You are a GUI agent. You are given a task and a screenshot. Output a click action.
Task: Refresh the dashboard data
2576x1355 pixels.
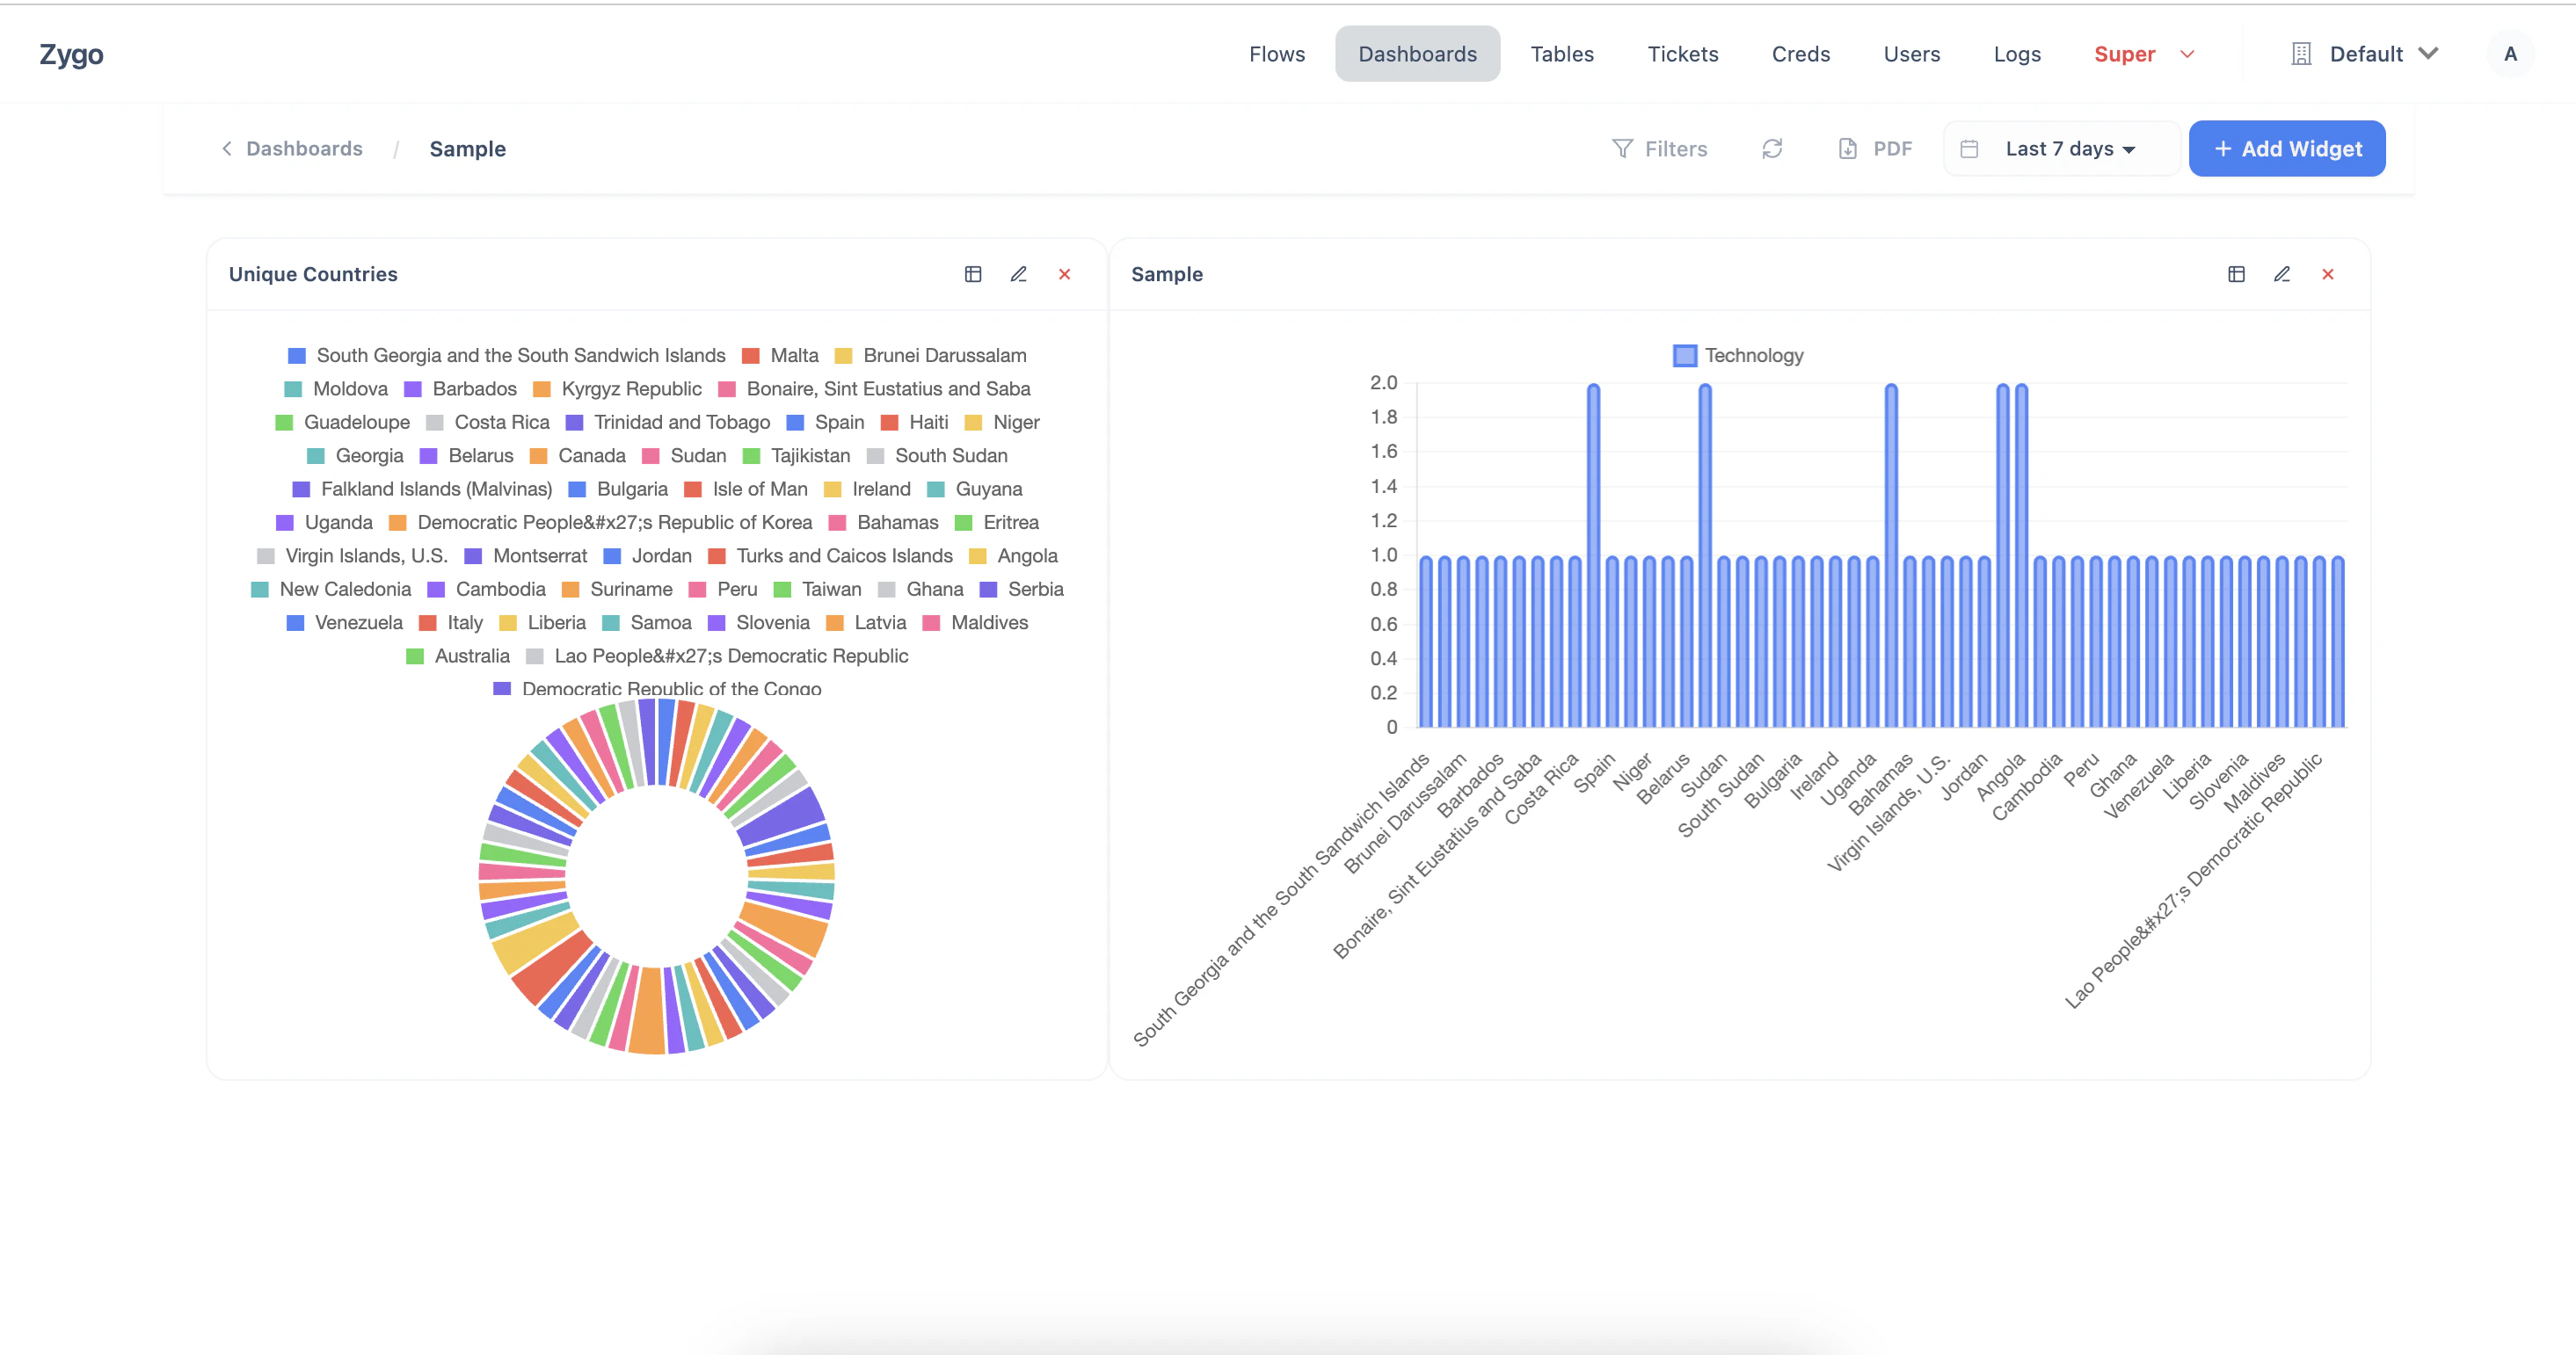(1772, 149)
